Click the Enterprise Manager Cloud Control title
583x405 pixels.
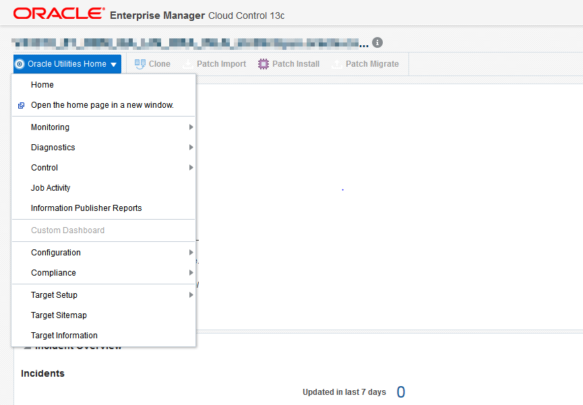tap(197, 15)
